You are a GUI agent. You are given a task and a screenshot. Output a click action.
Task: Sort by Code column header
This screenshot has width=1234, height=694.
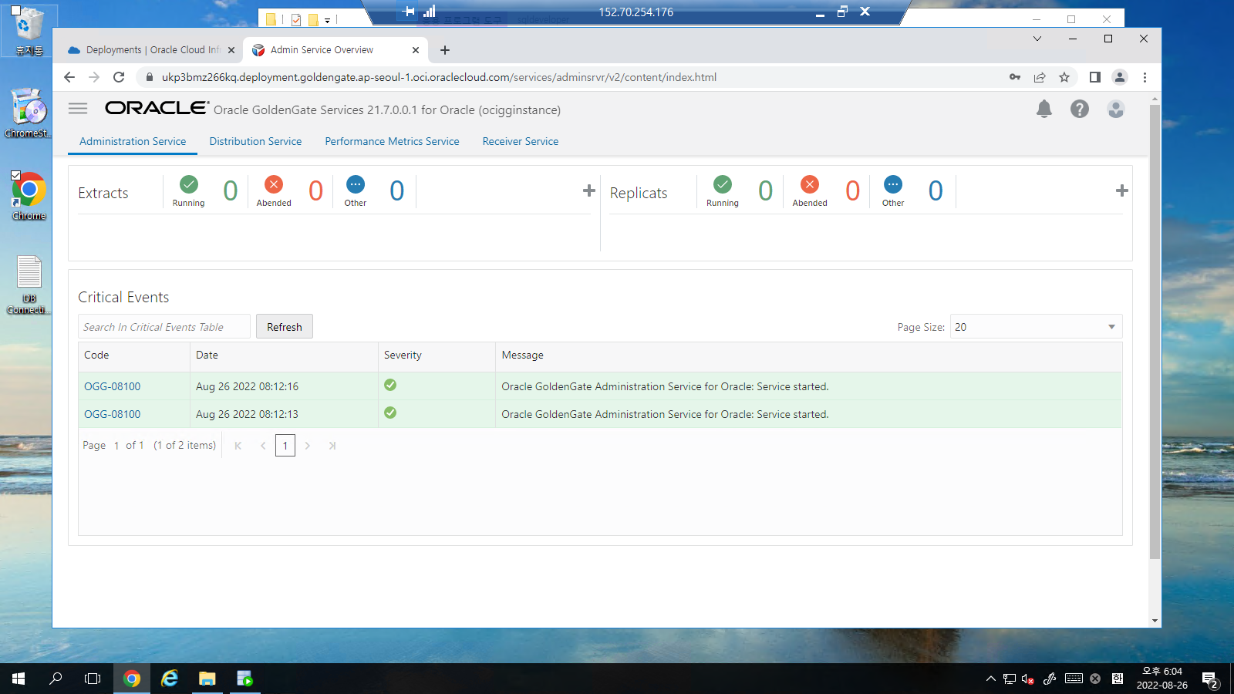(x=134, y=355)
